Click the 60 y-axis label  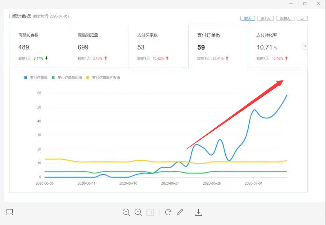click(x=39, y=93)
